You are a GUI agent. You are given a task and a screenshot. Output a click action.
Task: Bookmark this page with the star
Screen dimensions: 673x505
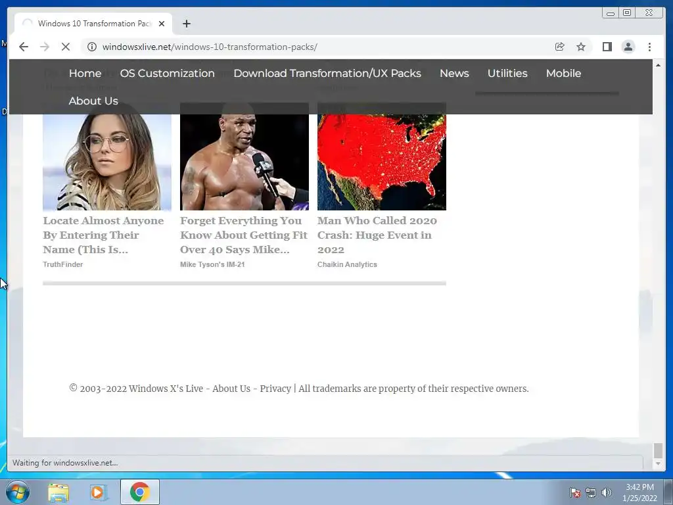[x=581, y=47]
